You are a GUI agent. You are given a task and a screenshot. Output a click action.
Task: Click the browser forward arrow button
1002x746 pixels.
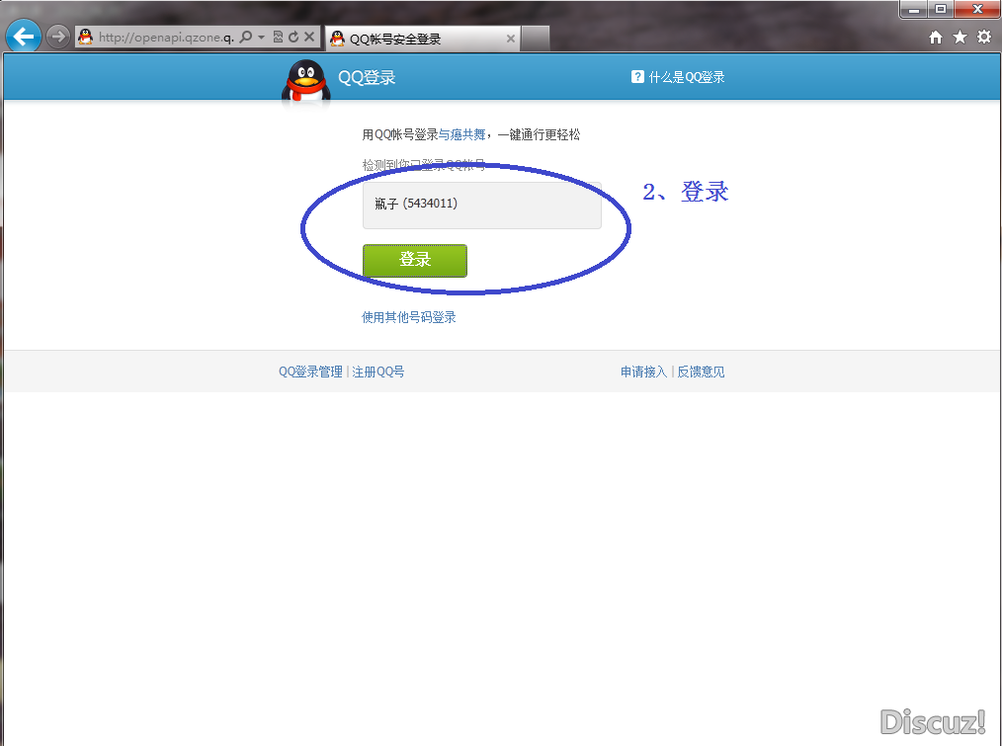pos(58,38)
